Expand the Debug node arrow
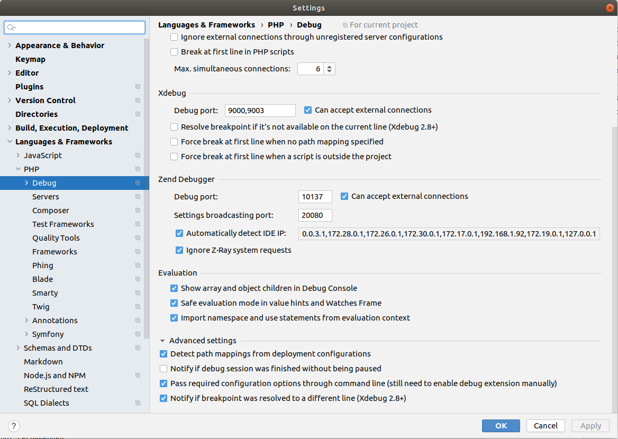This screenshot has width=618, height=439. tap(26, 183)
